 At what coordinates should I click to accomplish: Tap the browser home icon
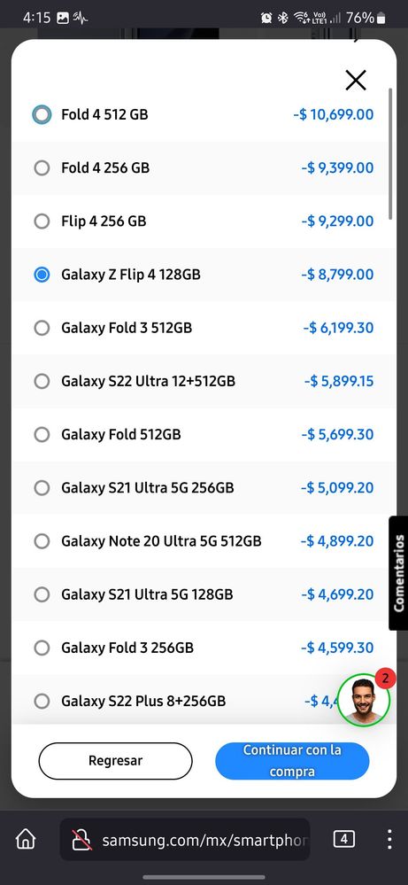point(26,839)
